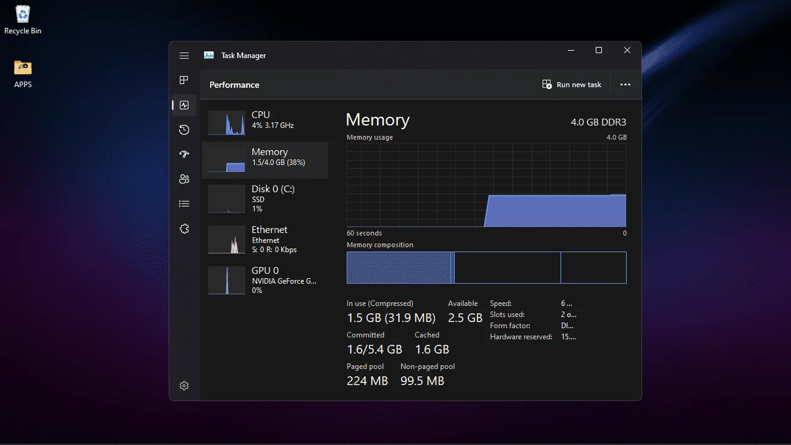The height and width of the screenshot is (445, 791).
Task: Select the Disk 0 (C:) entry
Action: [265, 199]
